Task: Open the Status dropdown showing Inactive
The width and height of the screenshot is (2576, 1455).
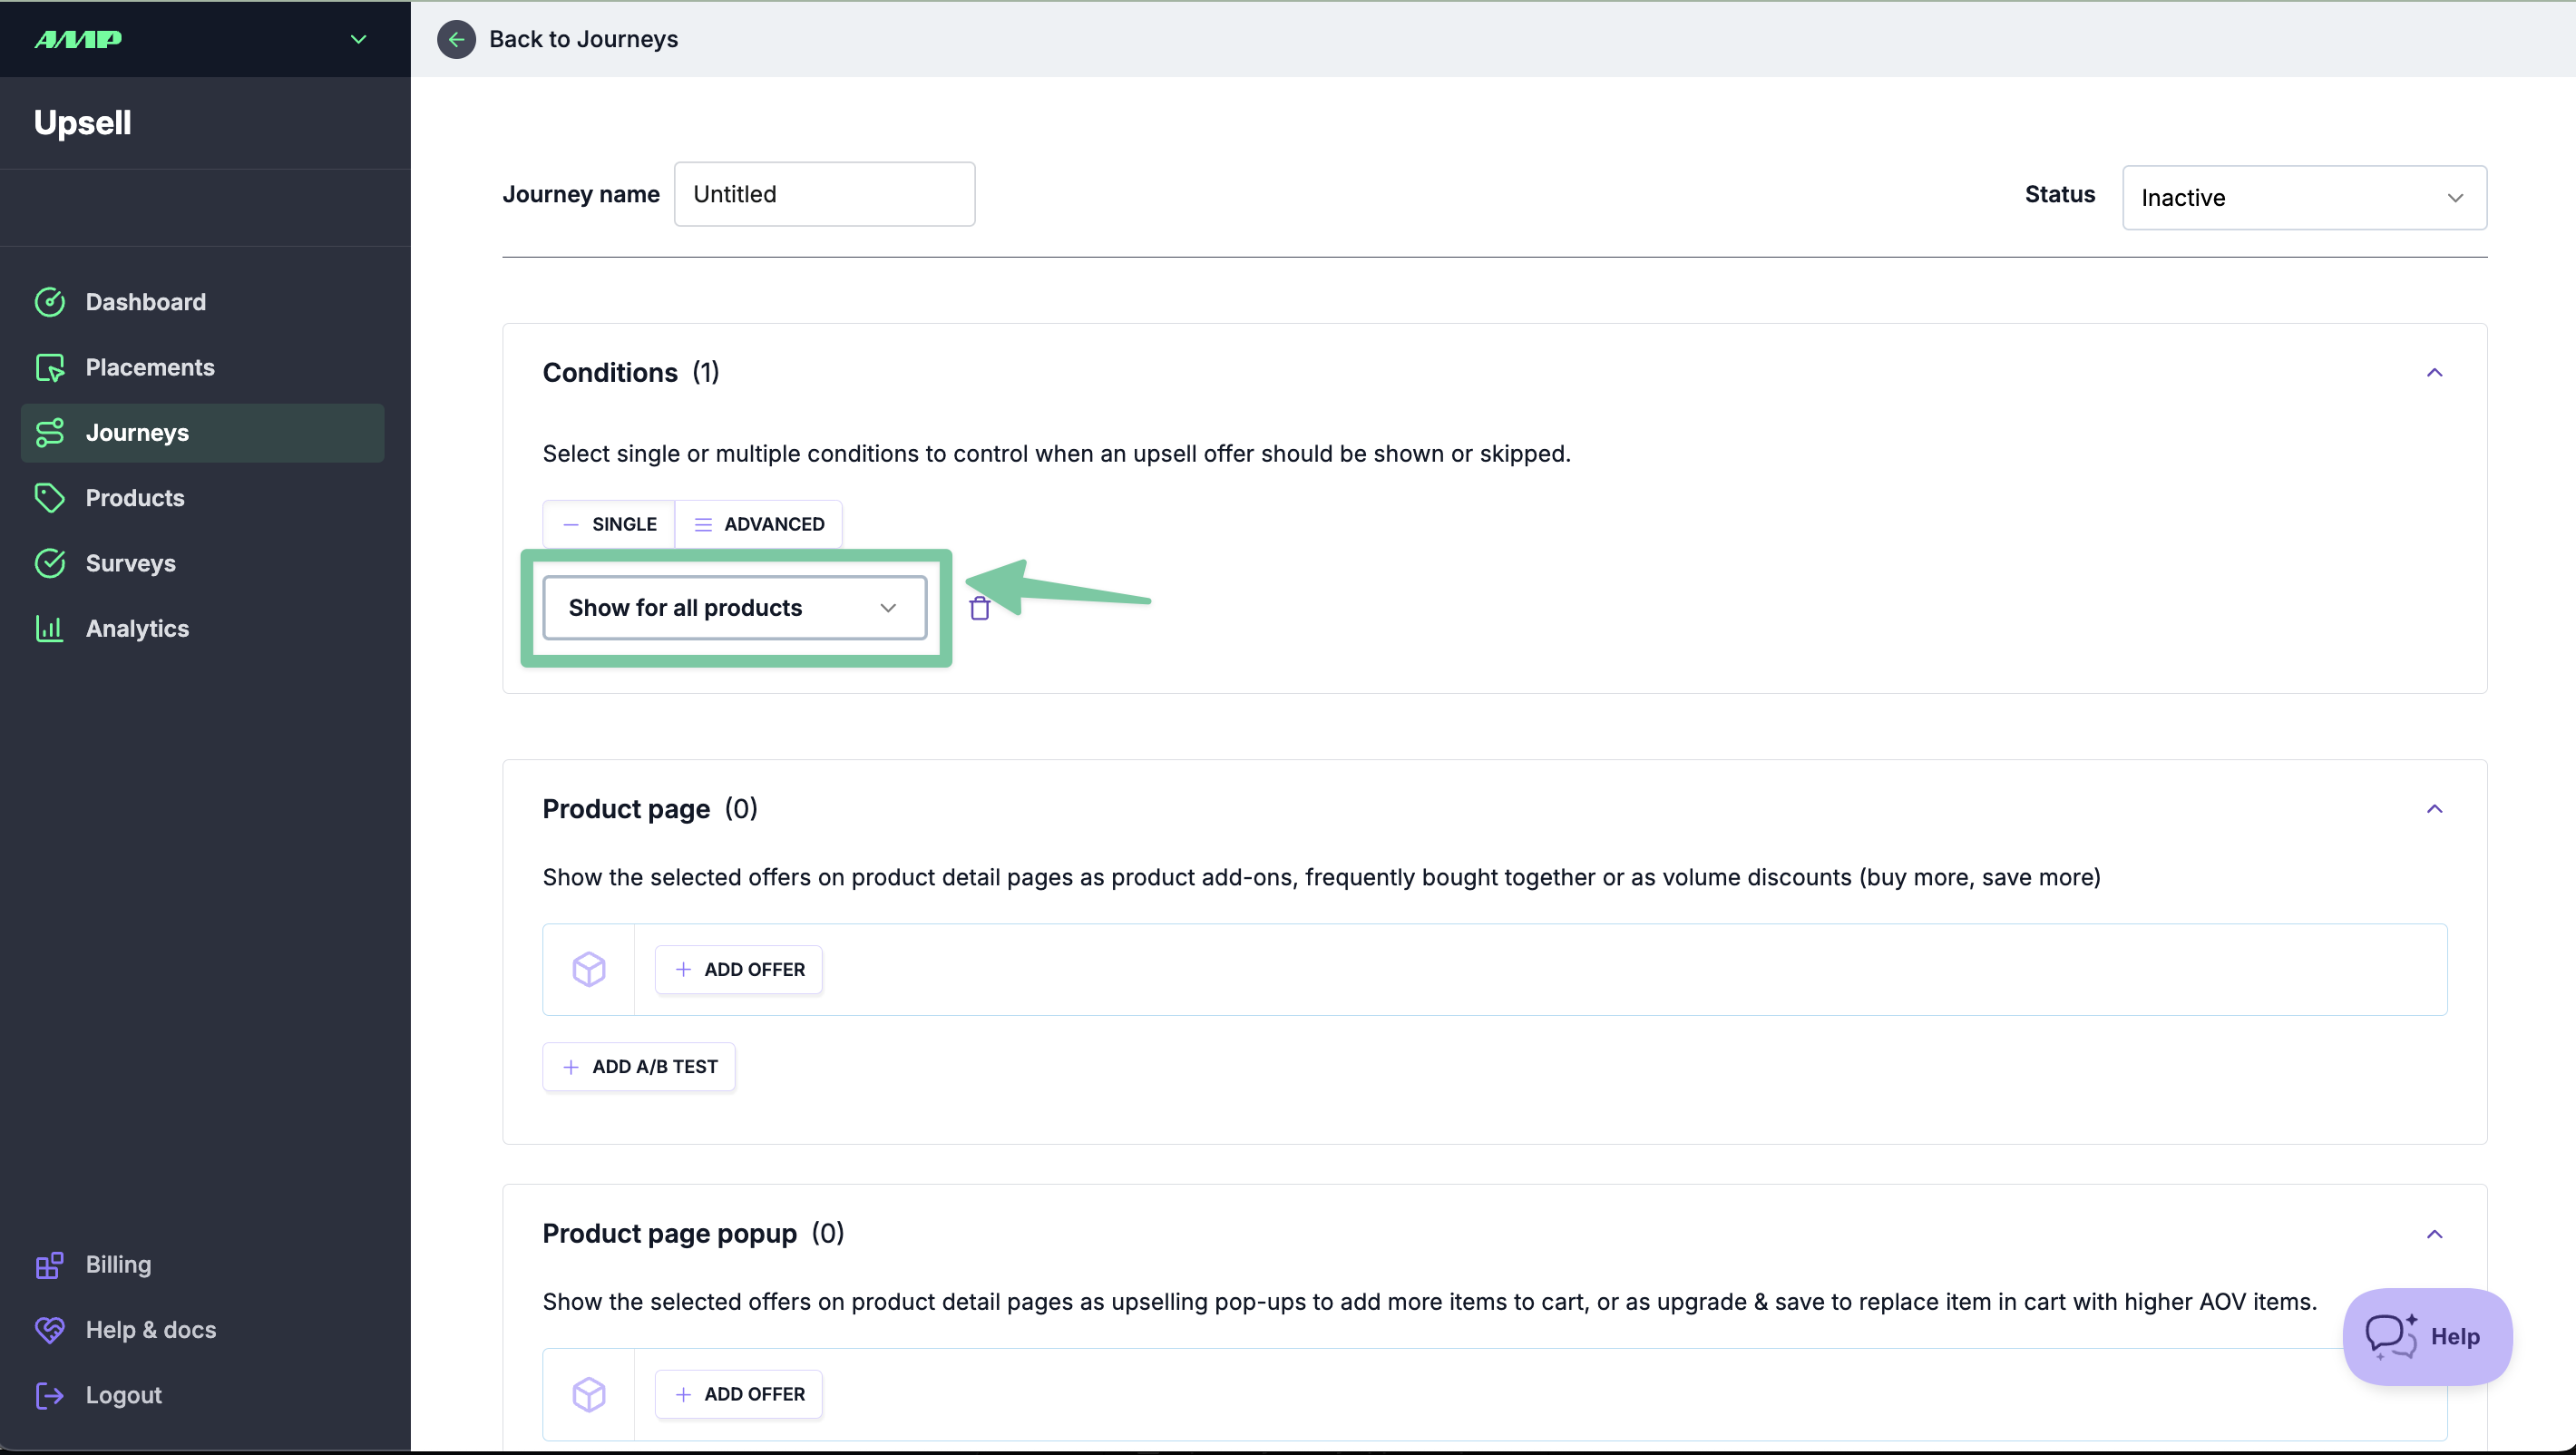Action: (x=2303, y=198)
